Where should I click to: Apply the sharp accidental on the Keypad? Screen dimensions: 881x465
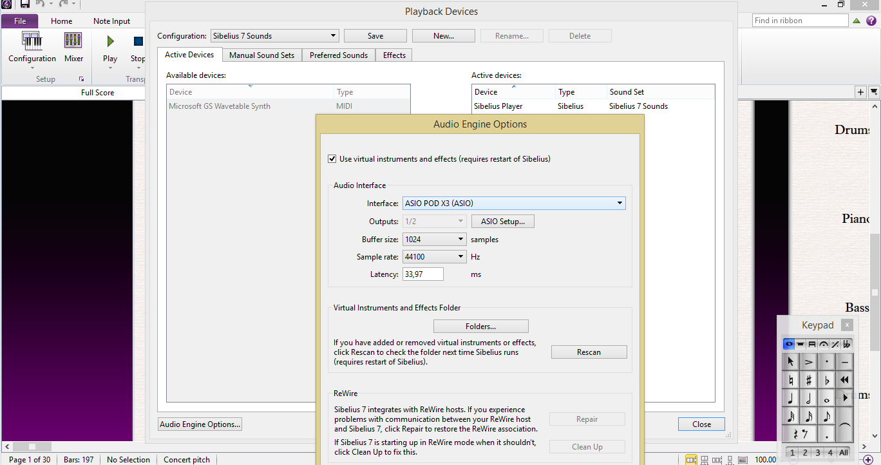[x=809, y=380]
